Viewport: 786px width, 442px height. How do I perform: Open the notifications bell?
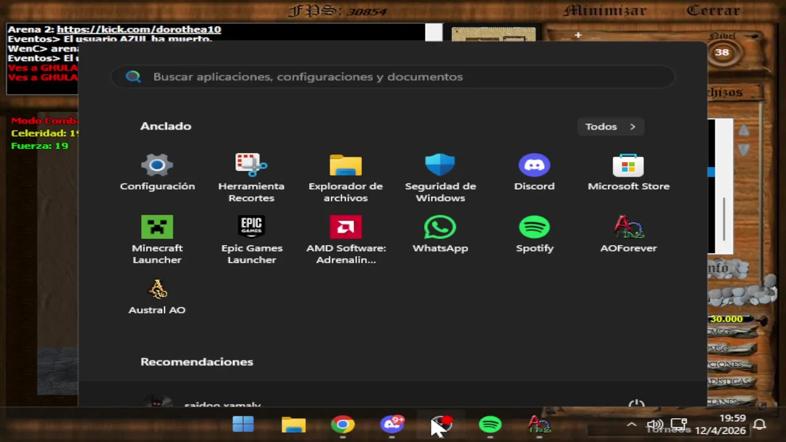760,425
